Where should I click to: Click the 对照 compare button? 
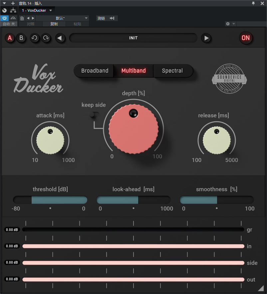[x=31, y=24]
